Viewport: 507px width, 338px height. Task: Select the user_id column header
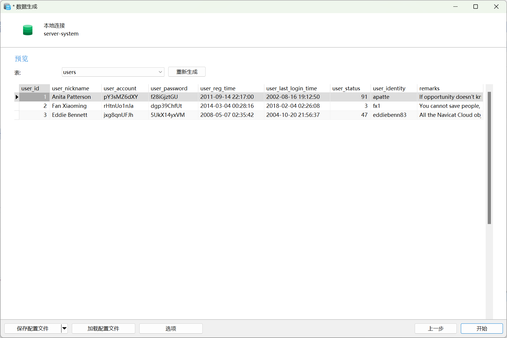(34, 88)
